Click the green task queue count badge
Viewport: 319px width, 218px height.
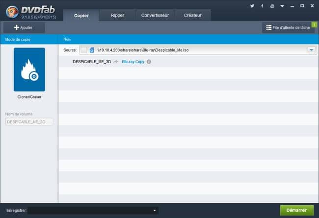pos(314,24)
